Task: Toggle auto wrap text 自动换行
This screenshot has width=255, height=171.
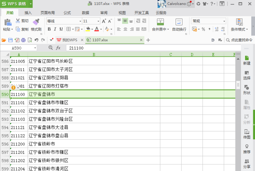Action: click(179, 25)
